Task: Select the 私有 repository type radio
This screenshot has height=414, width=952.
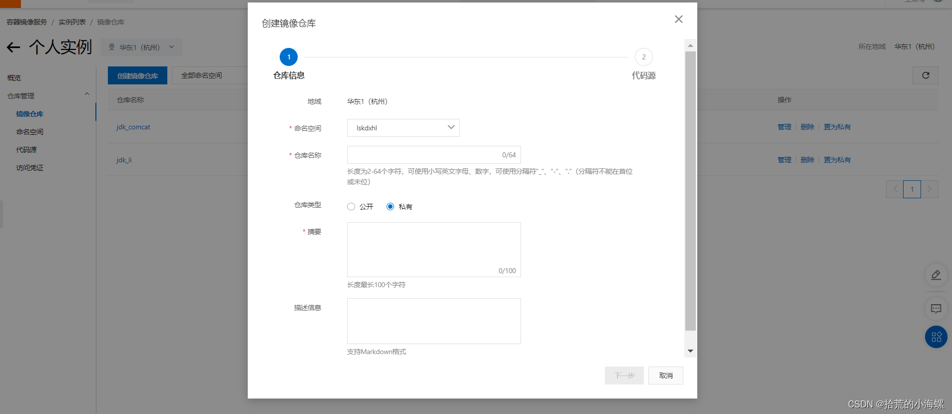Action: tap(391, 207)
